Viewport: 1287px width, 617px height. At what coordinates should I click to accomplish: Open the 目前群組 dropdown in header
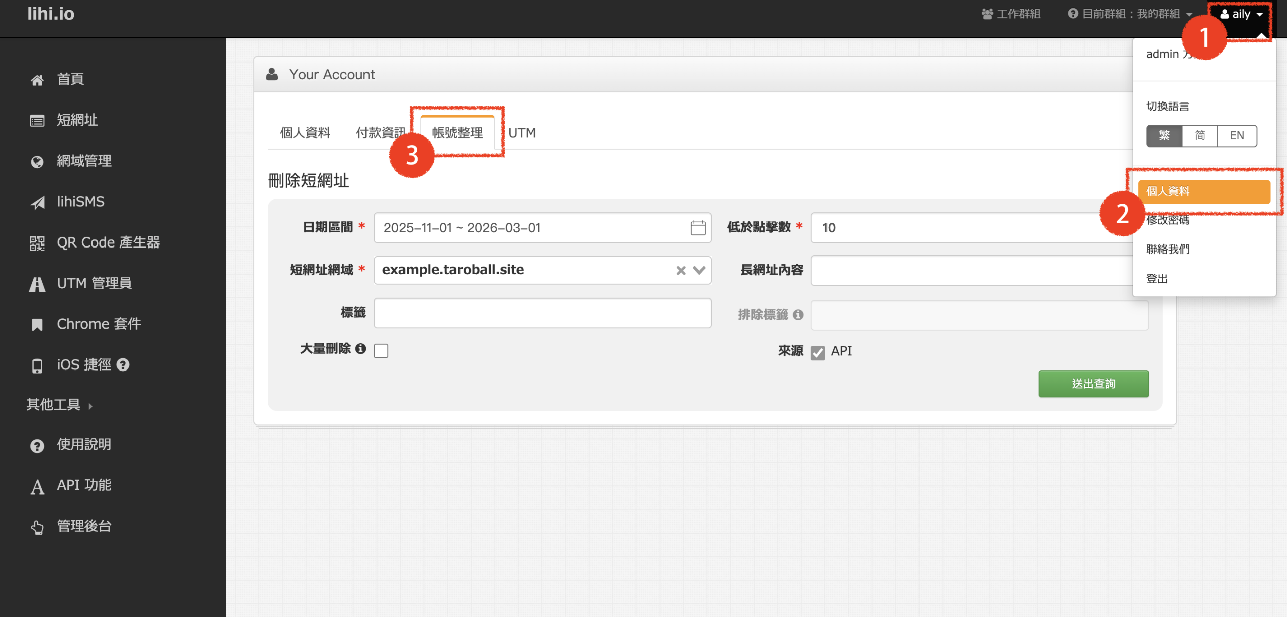[x=1130, y=14]
